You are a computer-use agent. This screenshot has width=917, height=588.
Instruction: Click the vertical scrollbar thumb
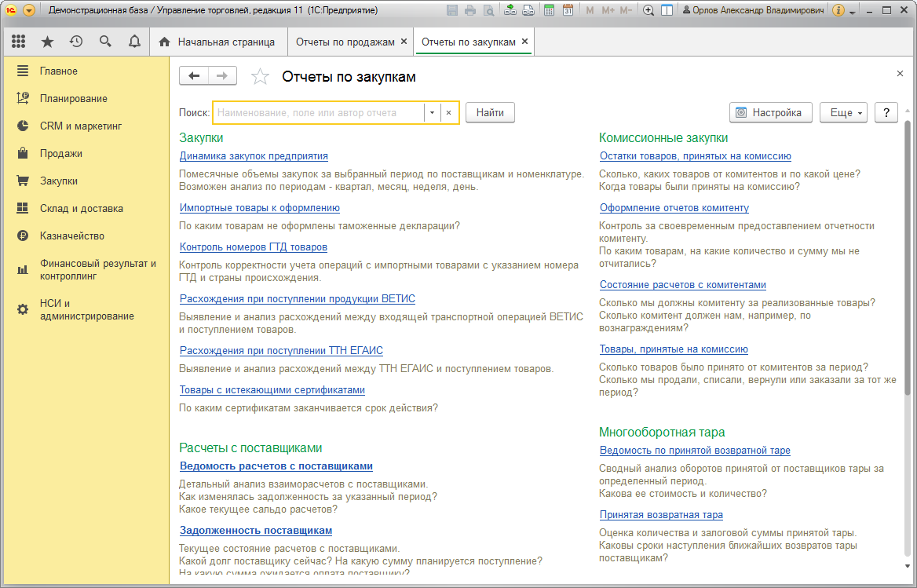point(907,257)
